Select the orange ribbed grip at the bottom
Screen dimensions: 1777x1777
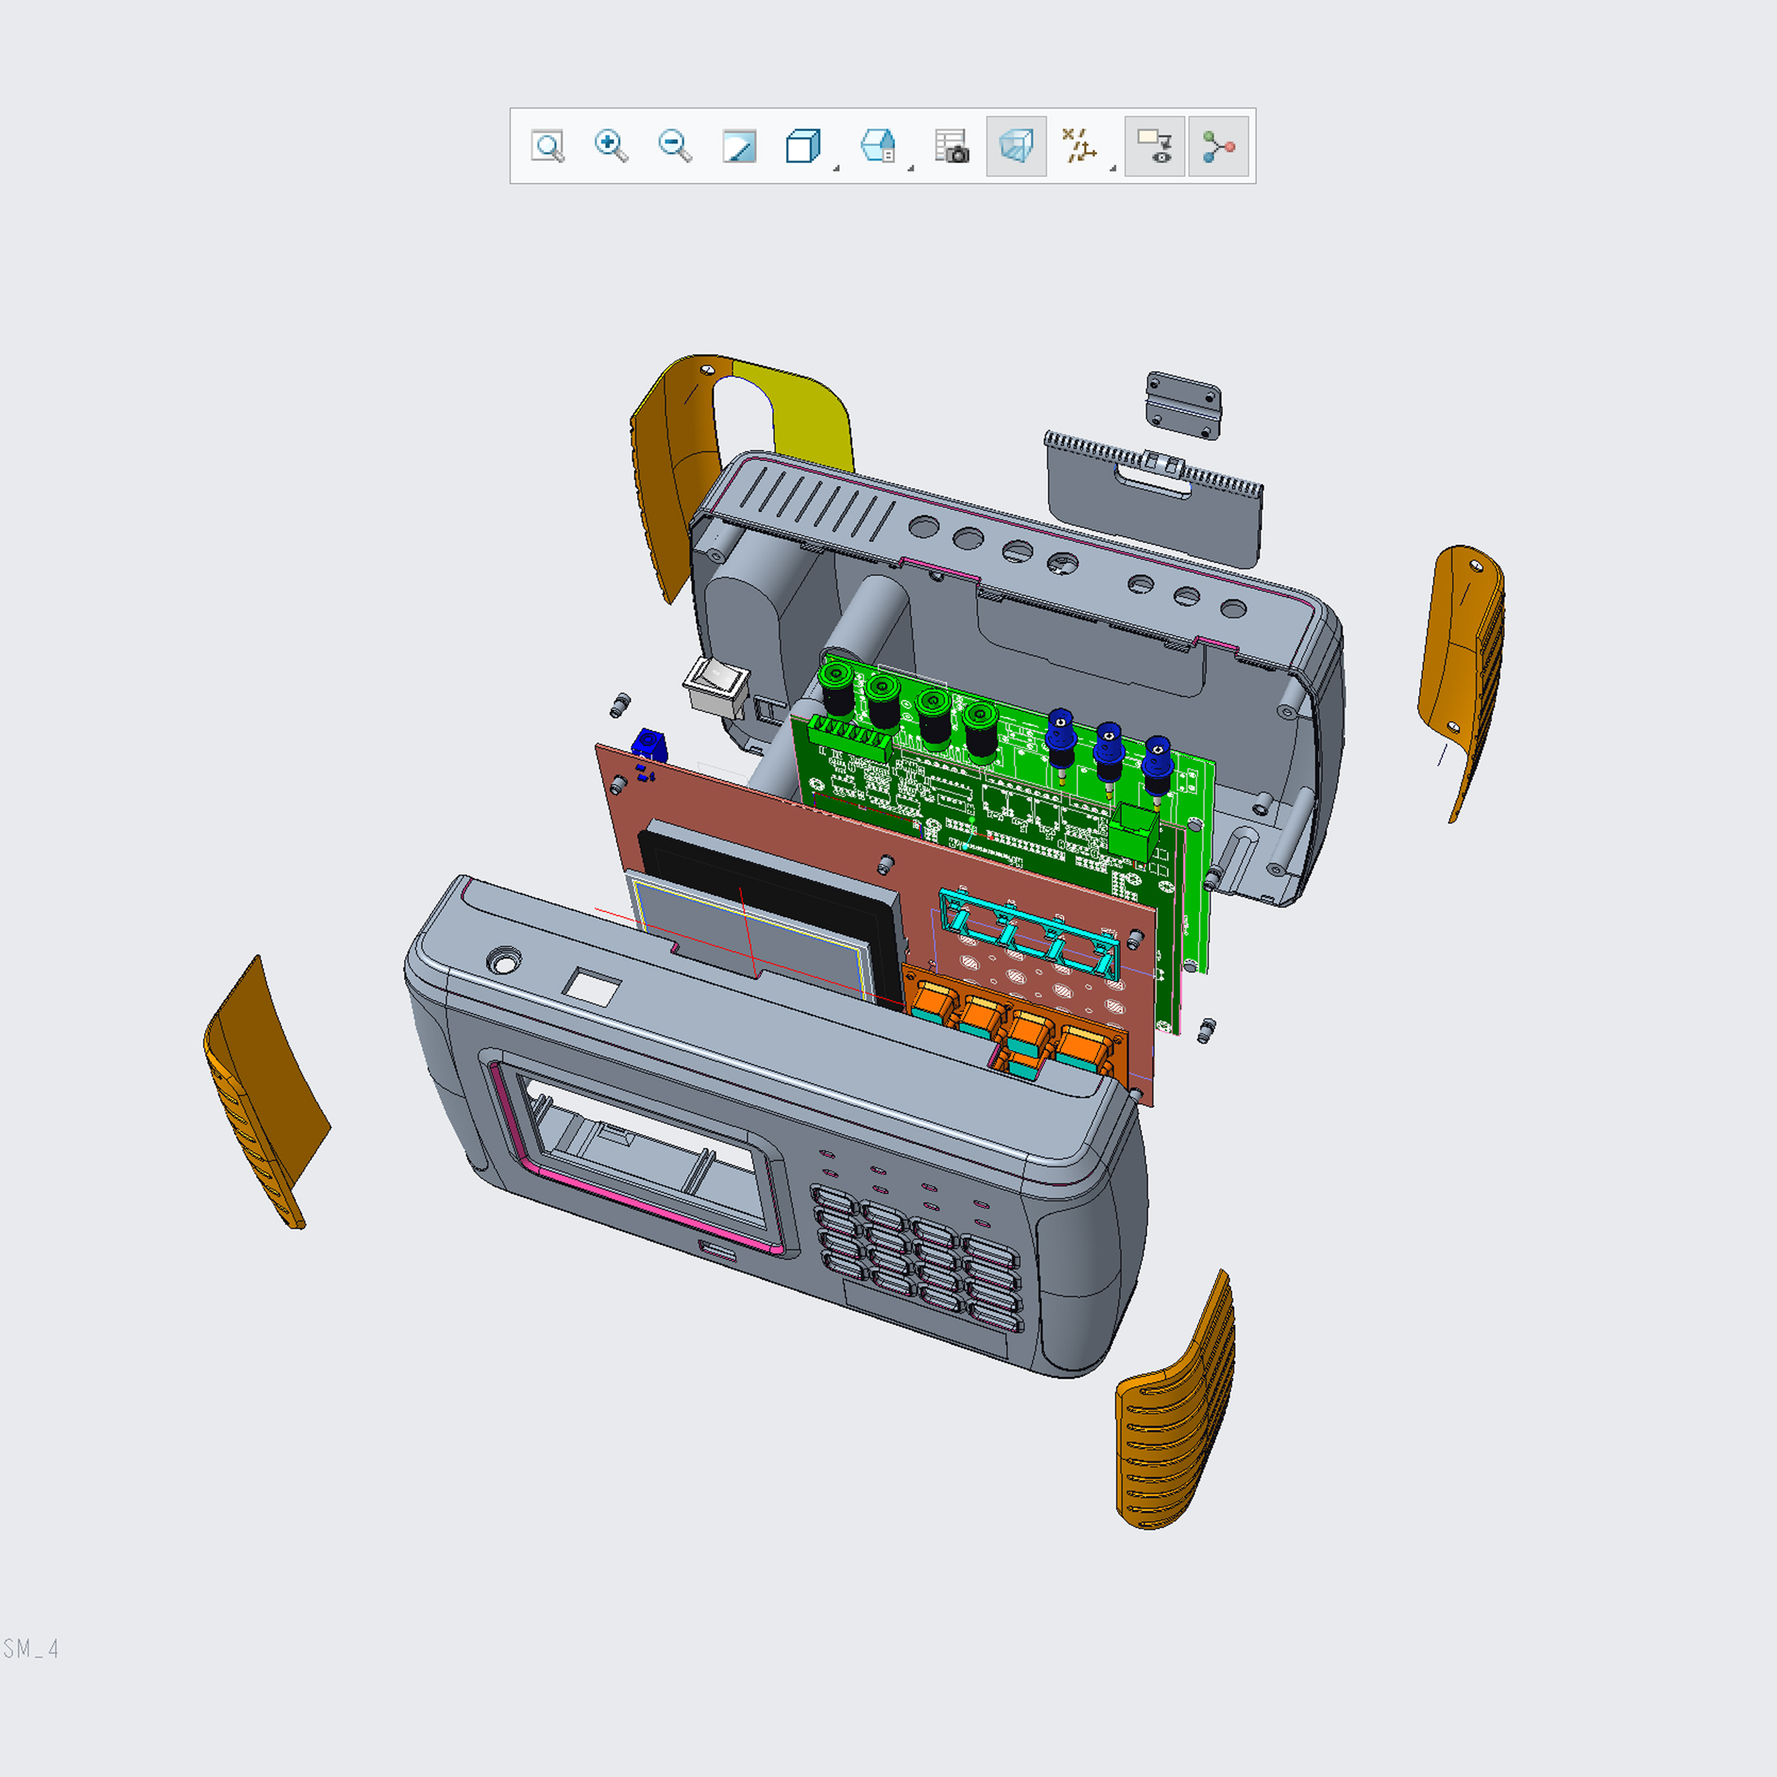click(1176, 1408)
